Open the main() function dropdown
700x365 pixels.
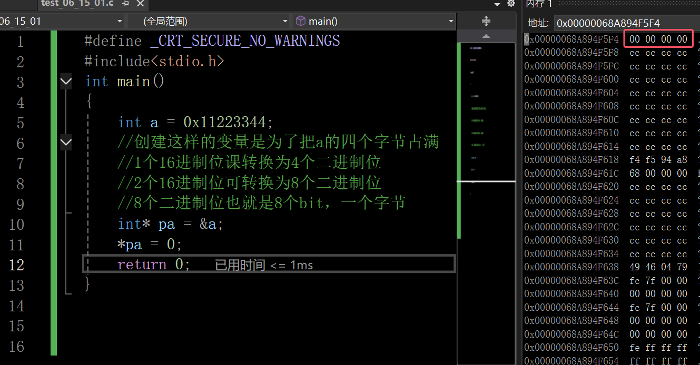pyautogui.click(x=449, y=21)
